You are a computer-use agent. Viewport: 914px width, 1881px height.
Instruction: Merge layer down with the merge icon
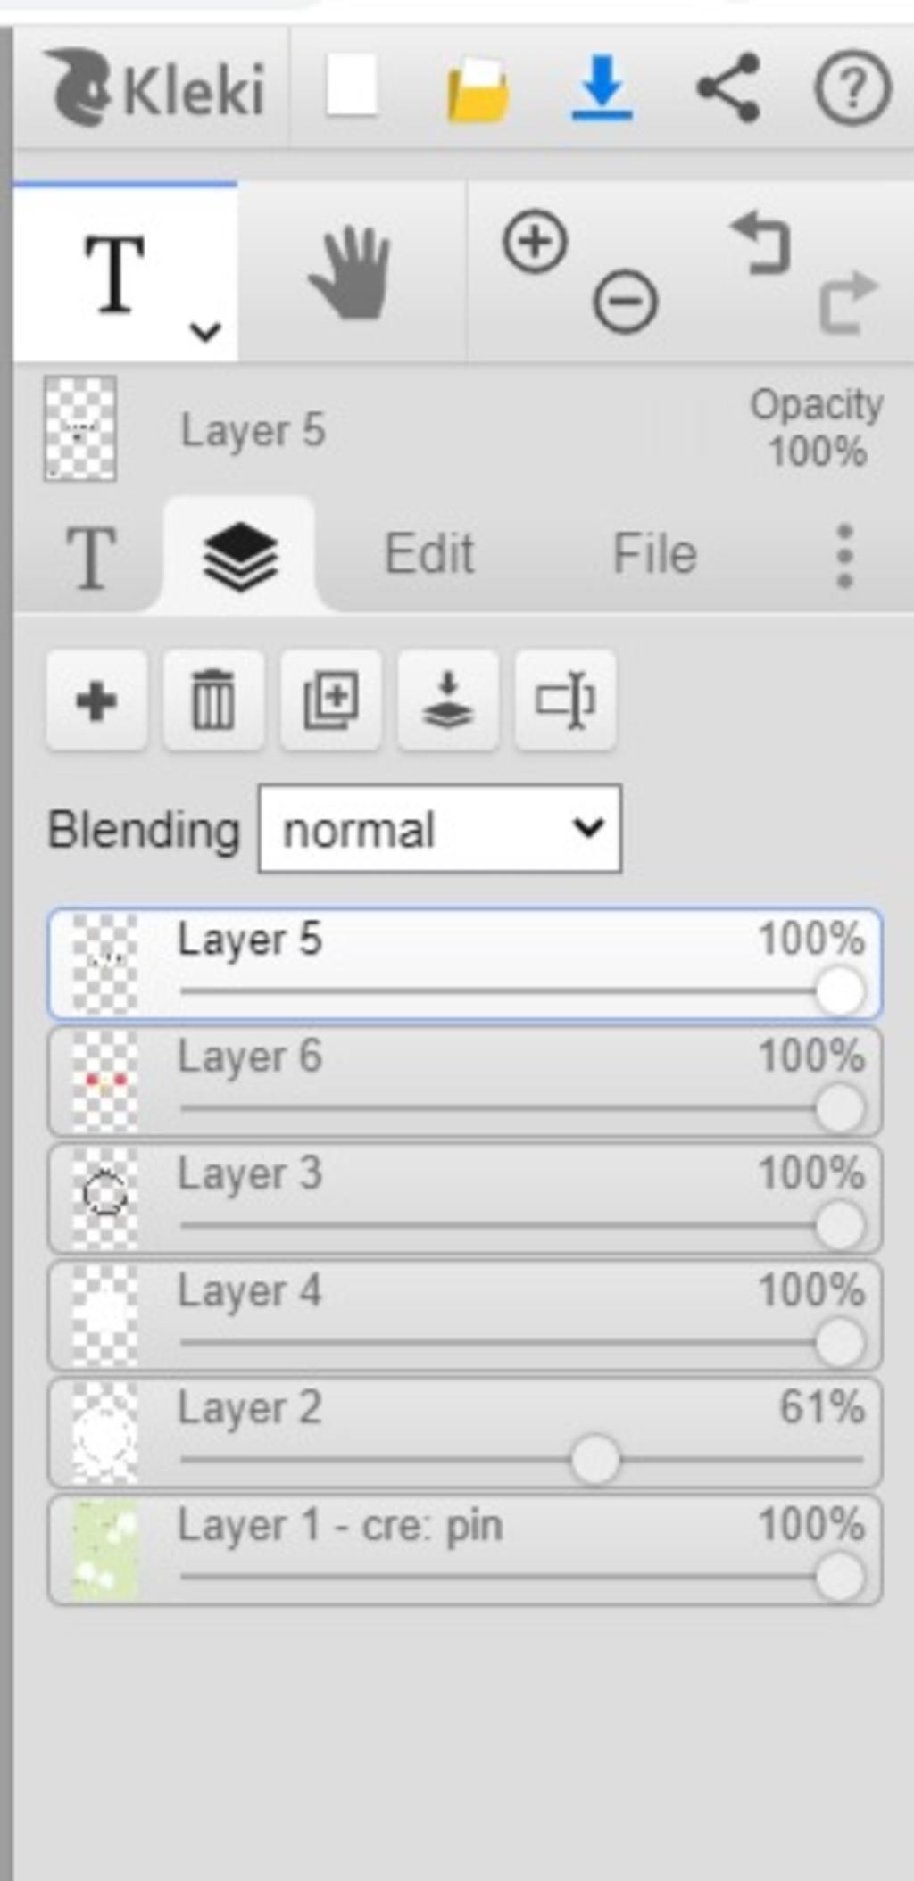(448, 700)
